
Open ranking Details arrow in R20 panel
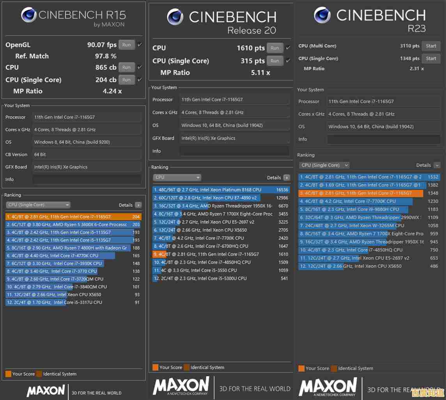[x=287, y=177]
